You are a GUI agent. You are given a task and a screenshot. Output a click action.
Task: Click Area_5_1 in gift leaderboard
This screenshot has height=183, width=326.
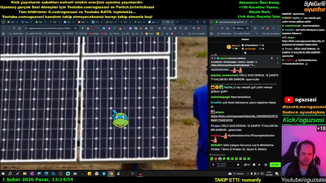(x=236, y=45)
